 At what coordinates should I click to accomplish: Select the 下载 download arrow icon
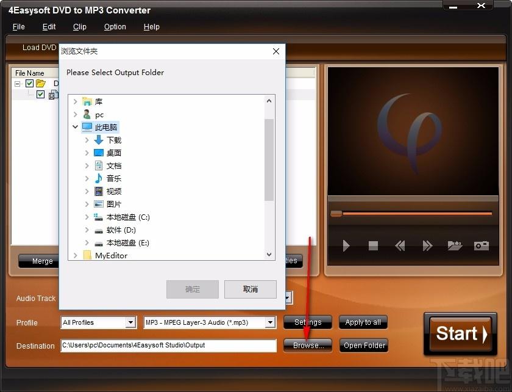(x=99, y=140)
